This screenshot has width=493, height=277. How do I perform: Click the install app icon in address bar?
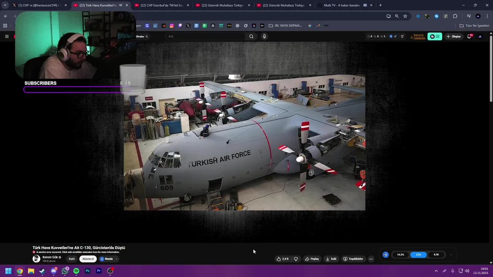pyautogui.click(x=389, y=16)
